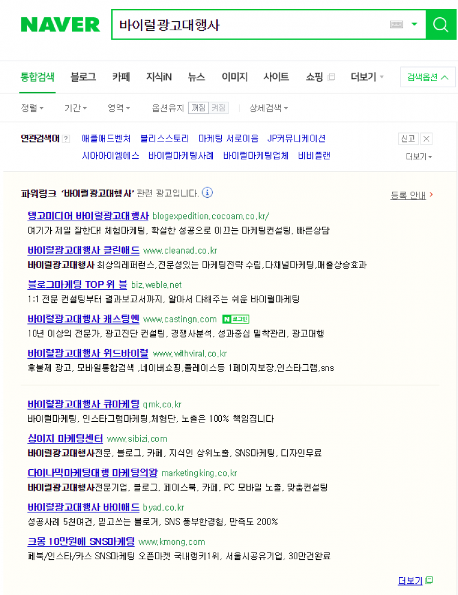Open ad link 바이럴광고대행사 캐스팅엔

pos(83,319)
